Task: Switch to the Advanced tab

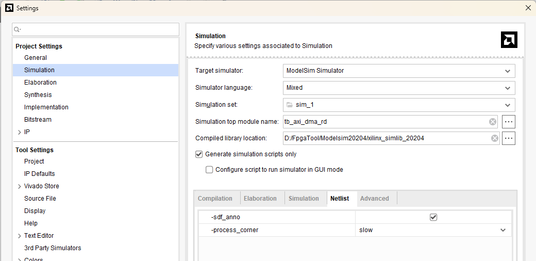Action: coord(375,199)
